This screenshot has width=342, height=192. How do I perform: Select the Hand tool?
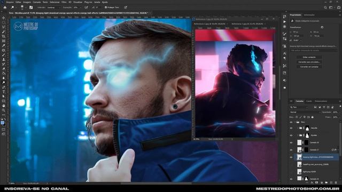pos(4,106)
